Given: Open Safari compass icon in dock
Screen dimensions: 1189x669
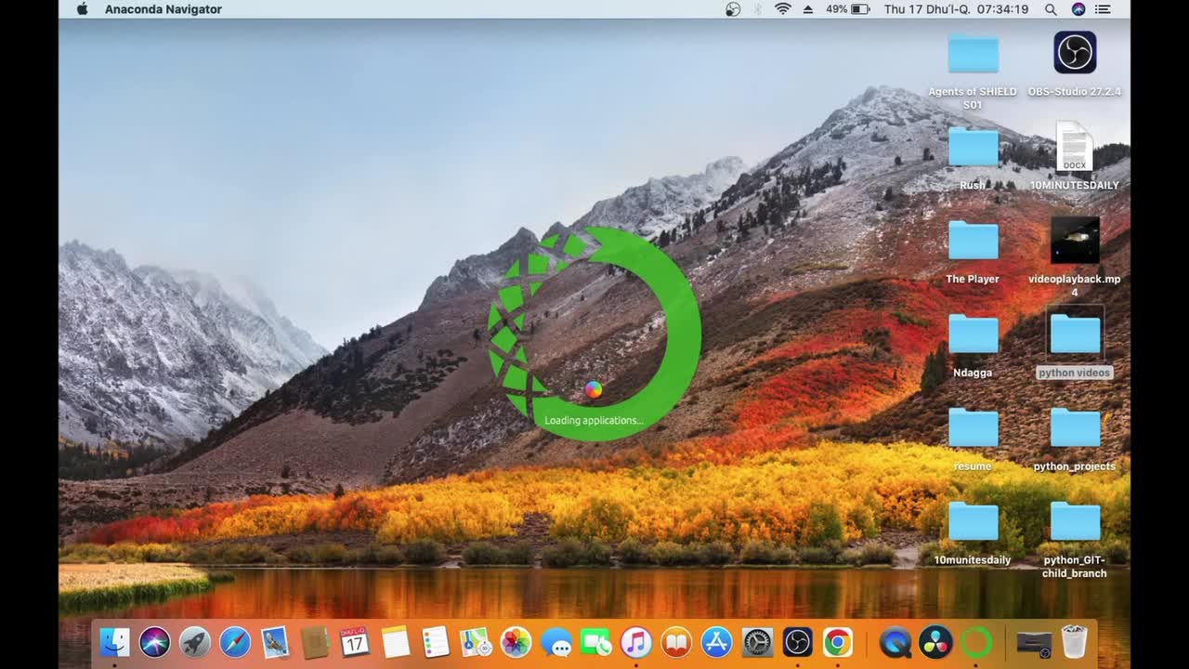Looking at the screenshot, I should point(235,642).
